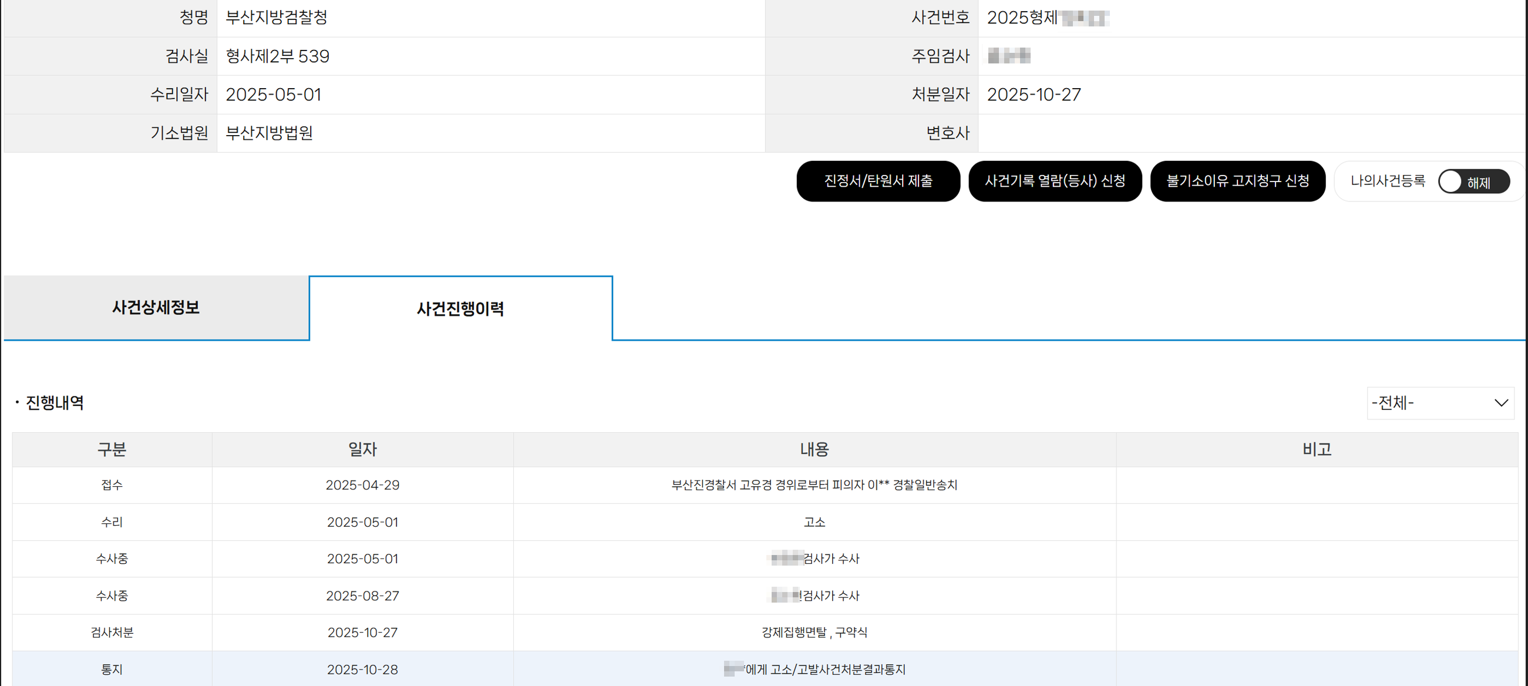
Task: Click 사건기록 열람(등사) 신청 button
Action: (x=1055, y=181)
